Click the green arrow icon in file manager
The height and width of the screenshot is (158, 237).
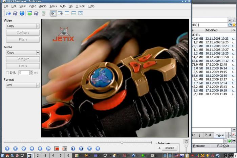230,141
